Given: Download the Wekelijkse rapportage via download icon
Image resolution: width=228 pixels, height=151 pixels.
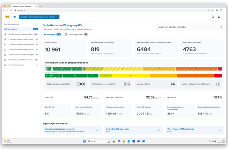Looking at the screenshot, I should (97, 130).
